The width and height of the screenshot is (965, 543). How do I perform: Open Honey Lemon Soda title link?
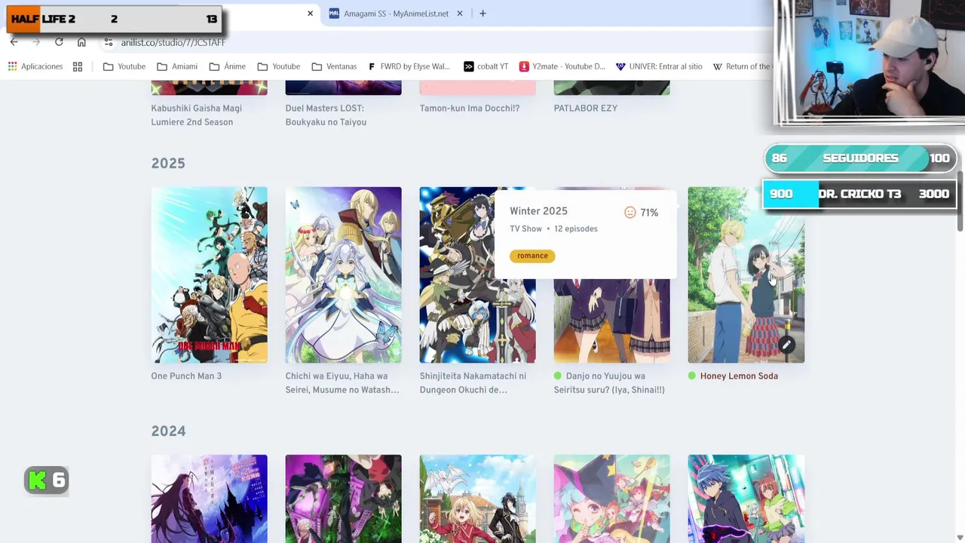pos(739,376)
